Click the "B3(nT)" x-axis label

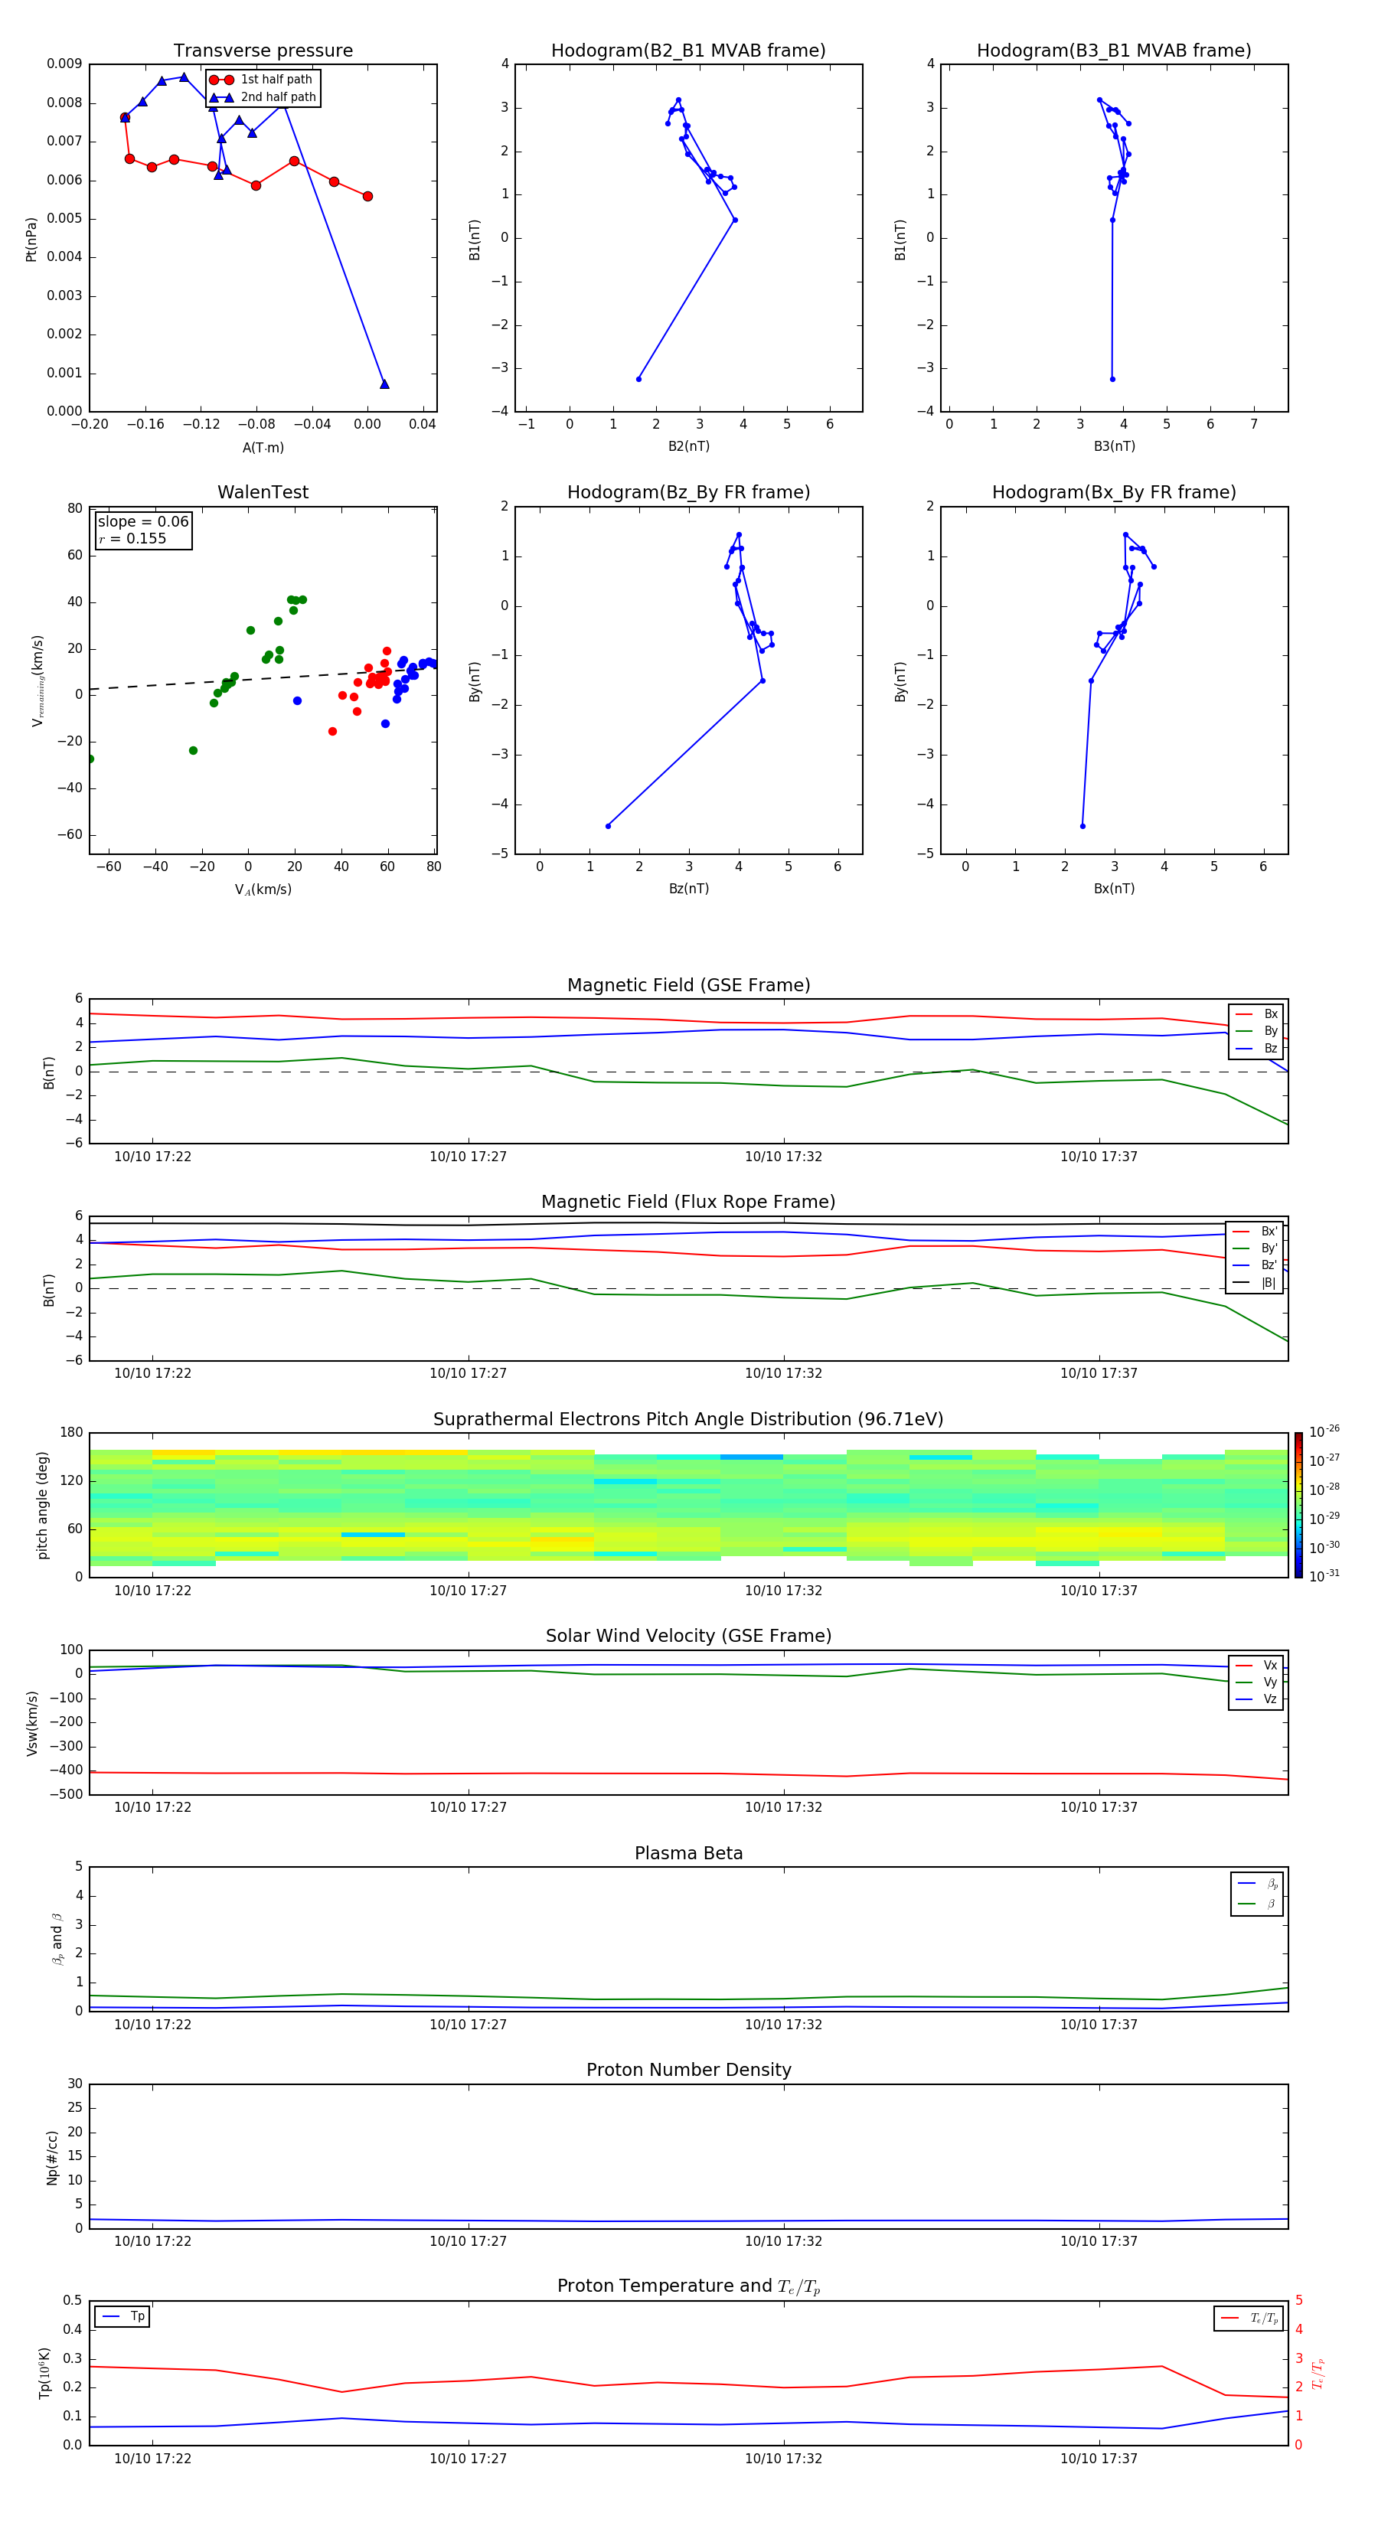click(x=1114, y=446)
